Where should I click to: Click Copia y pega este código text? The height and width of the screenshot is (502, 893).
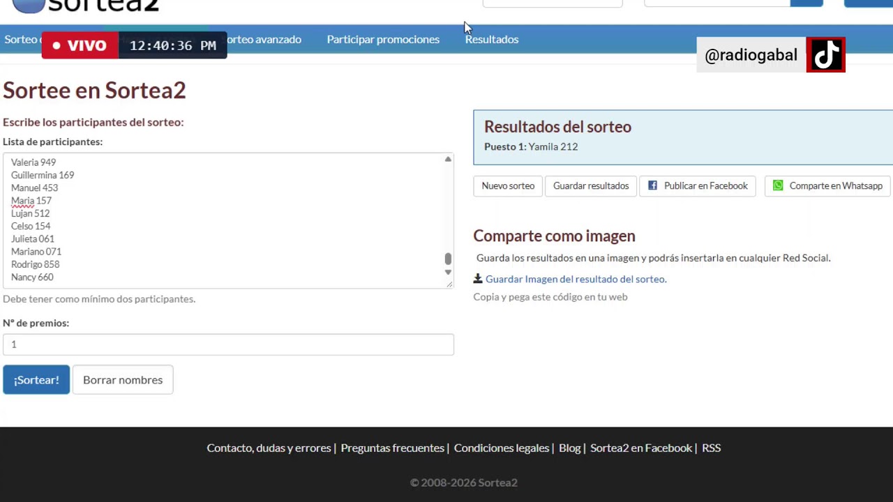coord(550,297)
